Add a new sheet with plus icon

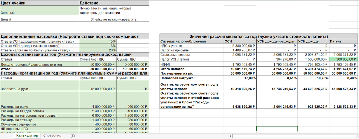pyautogui.click(x=72, y=136)
